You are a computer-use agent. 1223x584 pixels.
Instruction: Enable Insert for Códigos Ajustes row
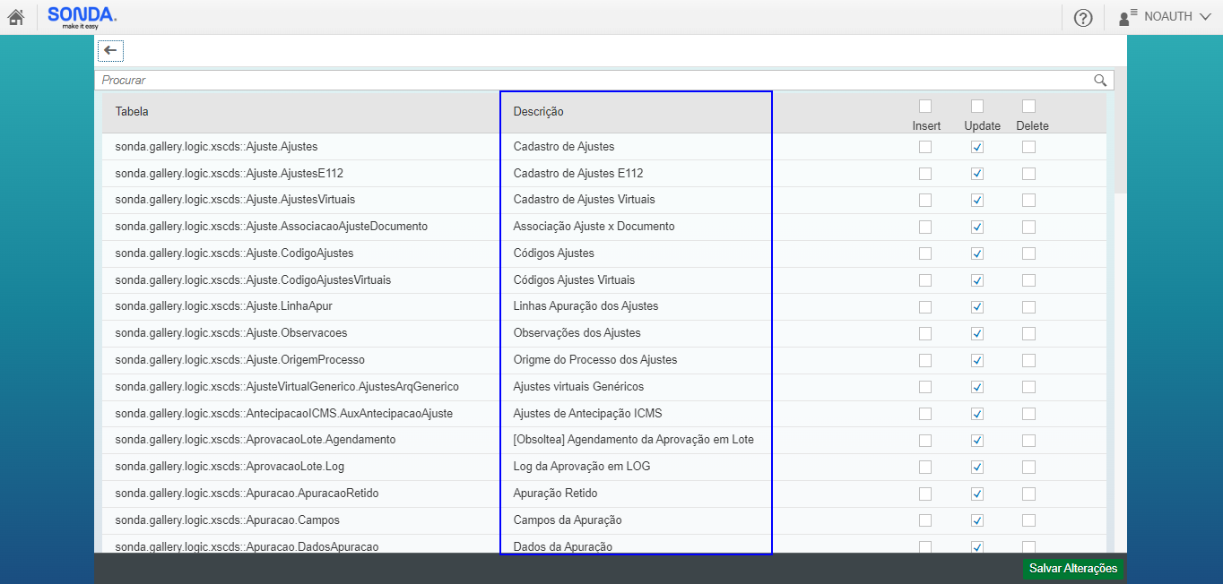click(x=925, y=253)
